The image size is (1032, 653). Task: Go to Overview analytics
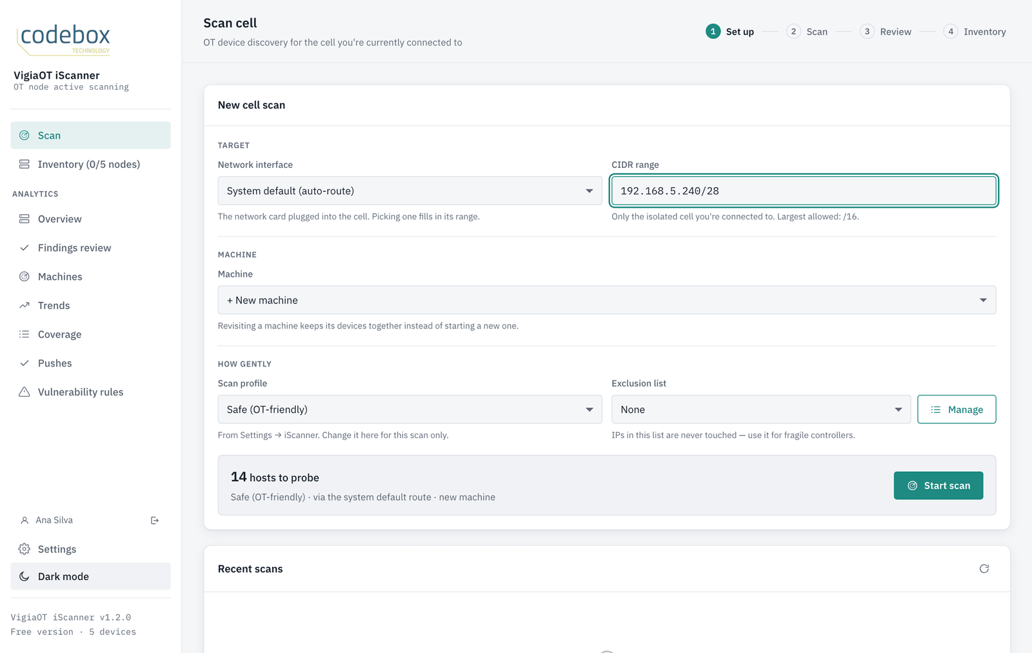click(x=90, y=219)
